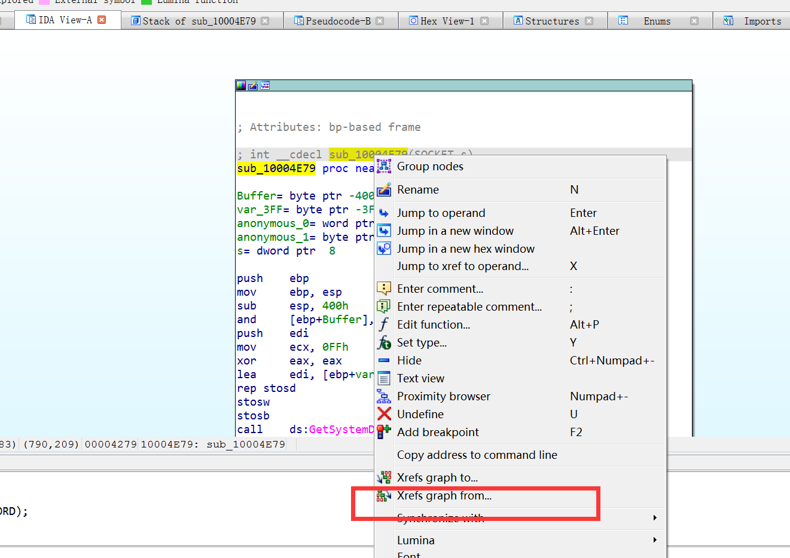Image resolution: width=790 pixels, height=558 pixels.
Task: Click the Jump to operand arrow icon
Action: (x=384, y=213)
